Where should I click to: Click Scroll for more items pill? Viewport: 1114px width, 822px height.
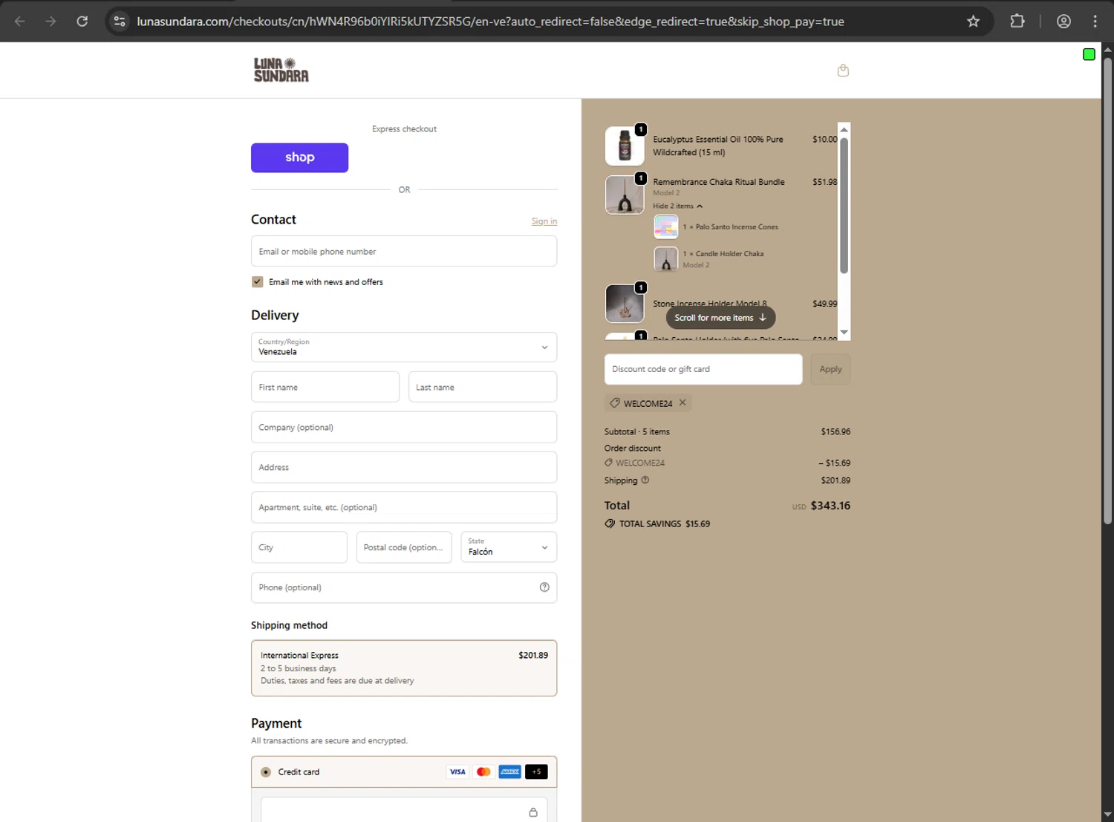pos(720,318)
